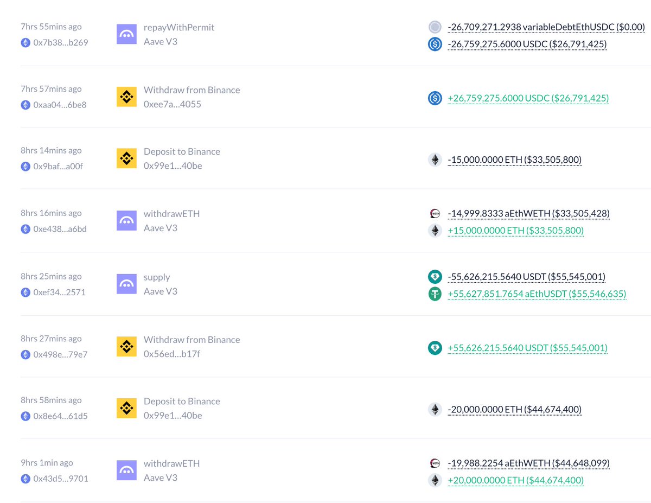
Task: Click ETH icon next to +15,000.0000 ETH
Action: tap(435, 231)
